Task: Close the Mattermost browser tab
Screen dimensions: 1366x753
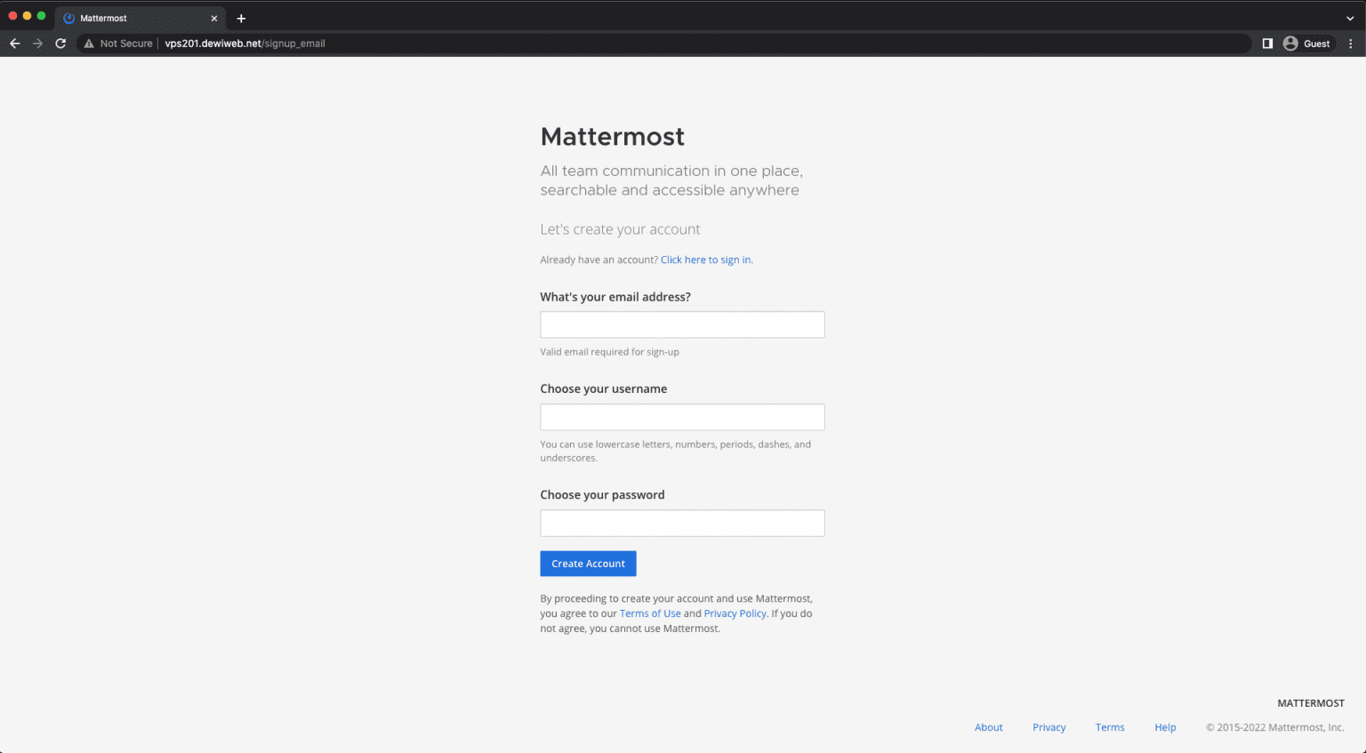Action: coord(213,18)
